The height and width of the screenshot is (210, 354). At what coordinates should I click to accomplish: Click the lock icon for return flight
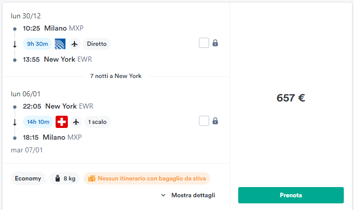[x=215, y=121]
